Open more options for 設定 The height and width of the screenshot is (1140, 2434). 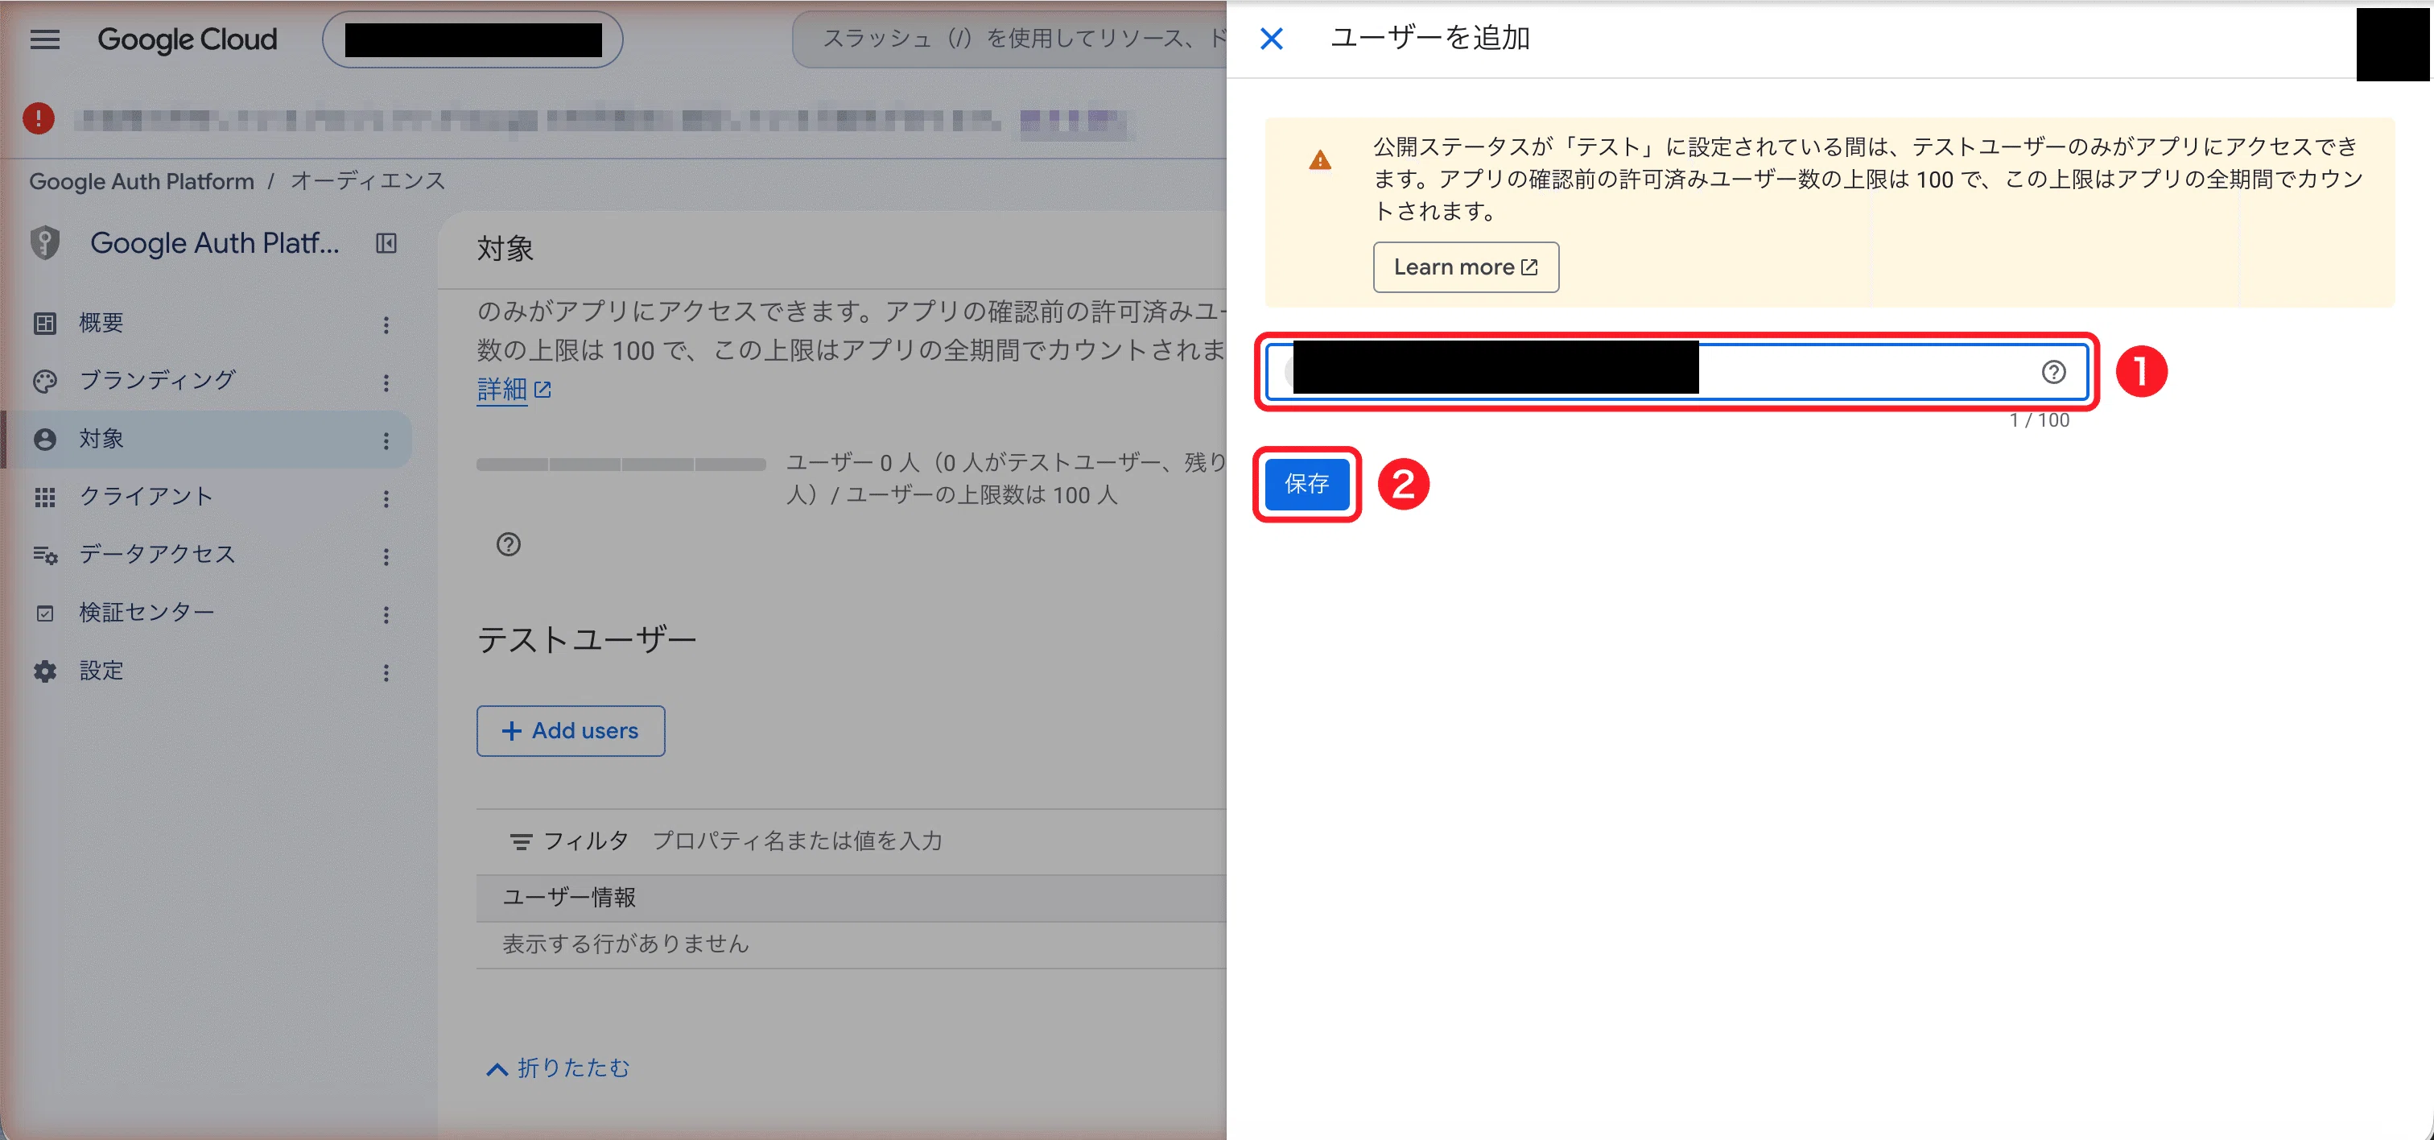click(x=386, y=672)
